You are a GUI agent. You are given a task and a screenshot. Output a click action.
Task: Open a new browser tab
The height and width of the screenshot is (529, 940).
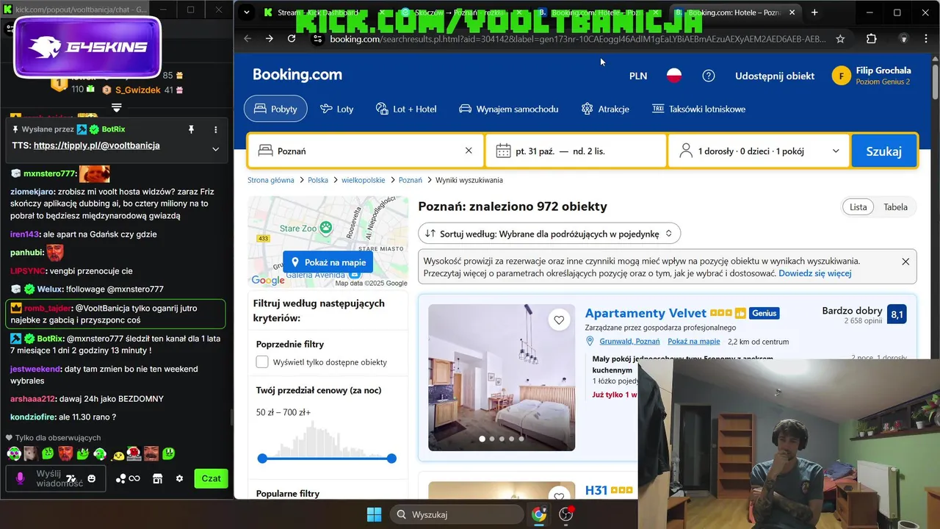[814, 12]
